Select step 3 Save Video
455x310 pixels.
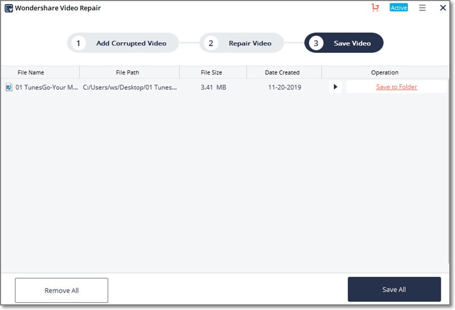(344, 43)
